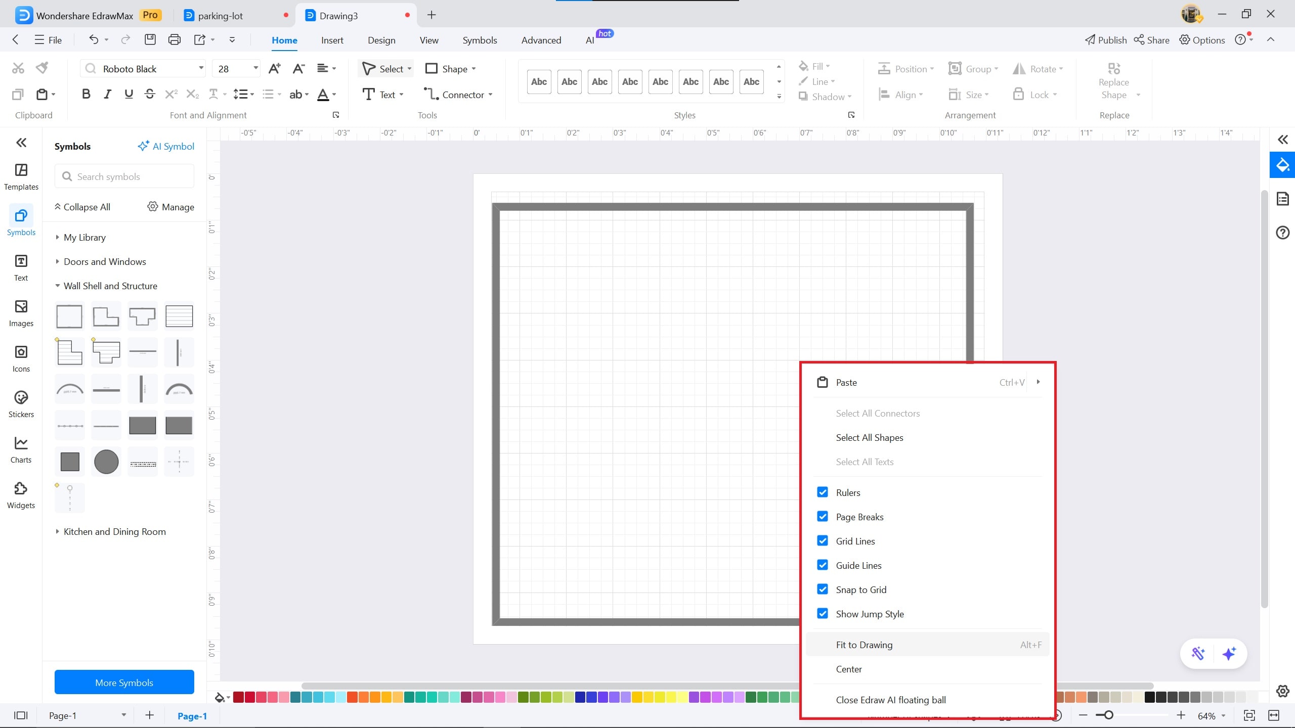Open the Stickers sidebar panel
Viewport: 1295px width, 728px height.
(21, 404)
